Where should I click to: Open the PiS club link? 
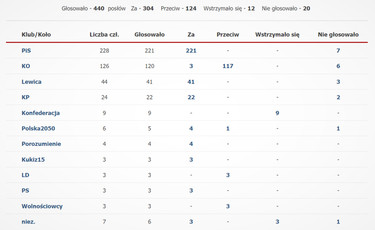[26, 50]
